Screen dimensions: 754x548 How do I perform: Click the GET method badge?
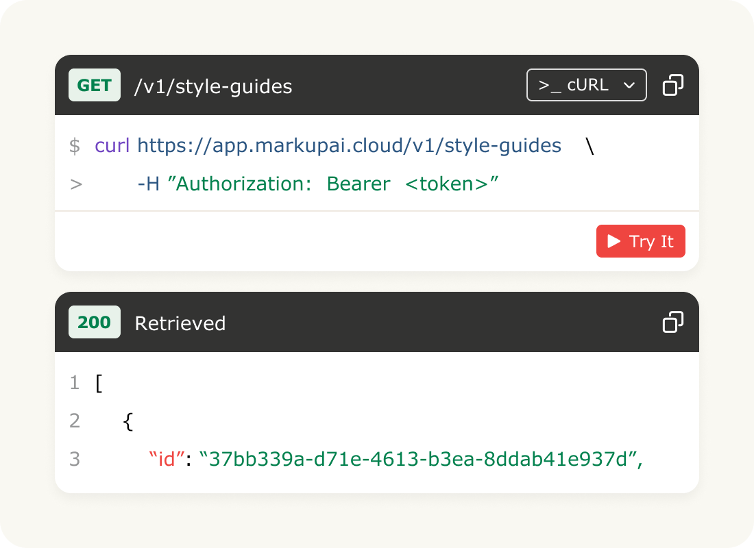[x=95, y=85]
